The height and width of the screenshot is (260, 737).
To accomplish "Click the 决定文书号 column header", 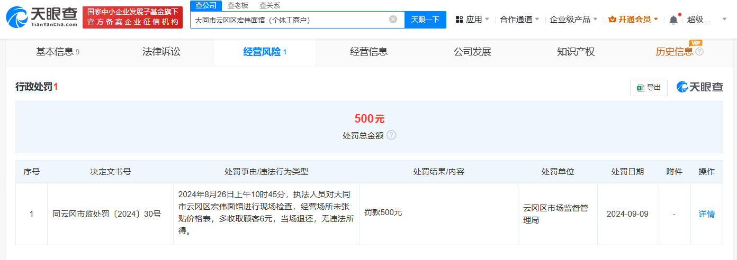I will click(110, 172).
